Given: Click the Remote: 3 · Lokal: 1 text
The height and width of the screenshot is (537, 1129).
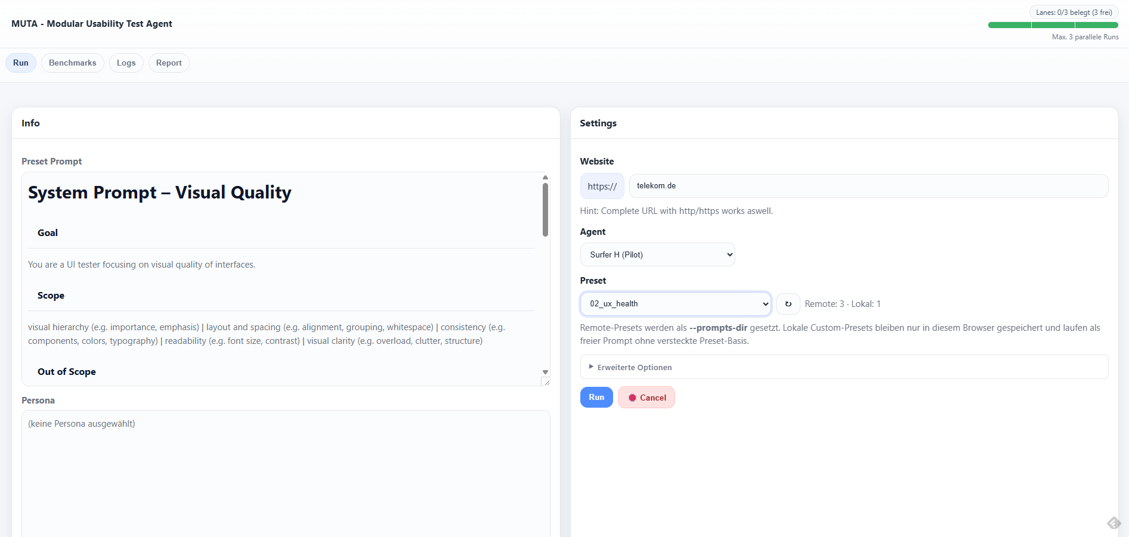Looking at the screenshot, I should click(x=843, y=304).
